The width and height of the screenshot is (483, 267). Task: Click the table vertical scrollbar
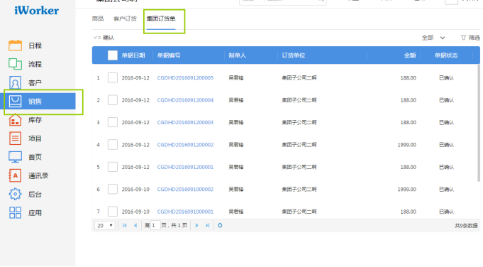pos(479,123)
